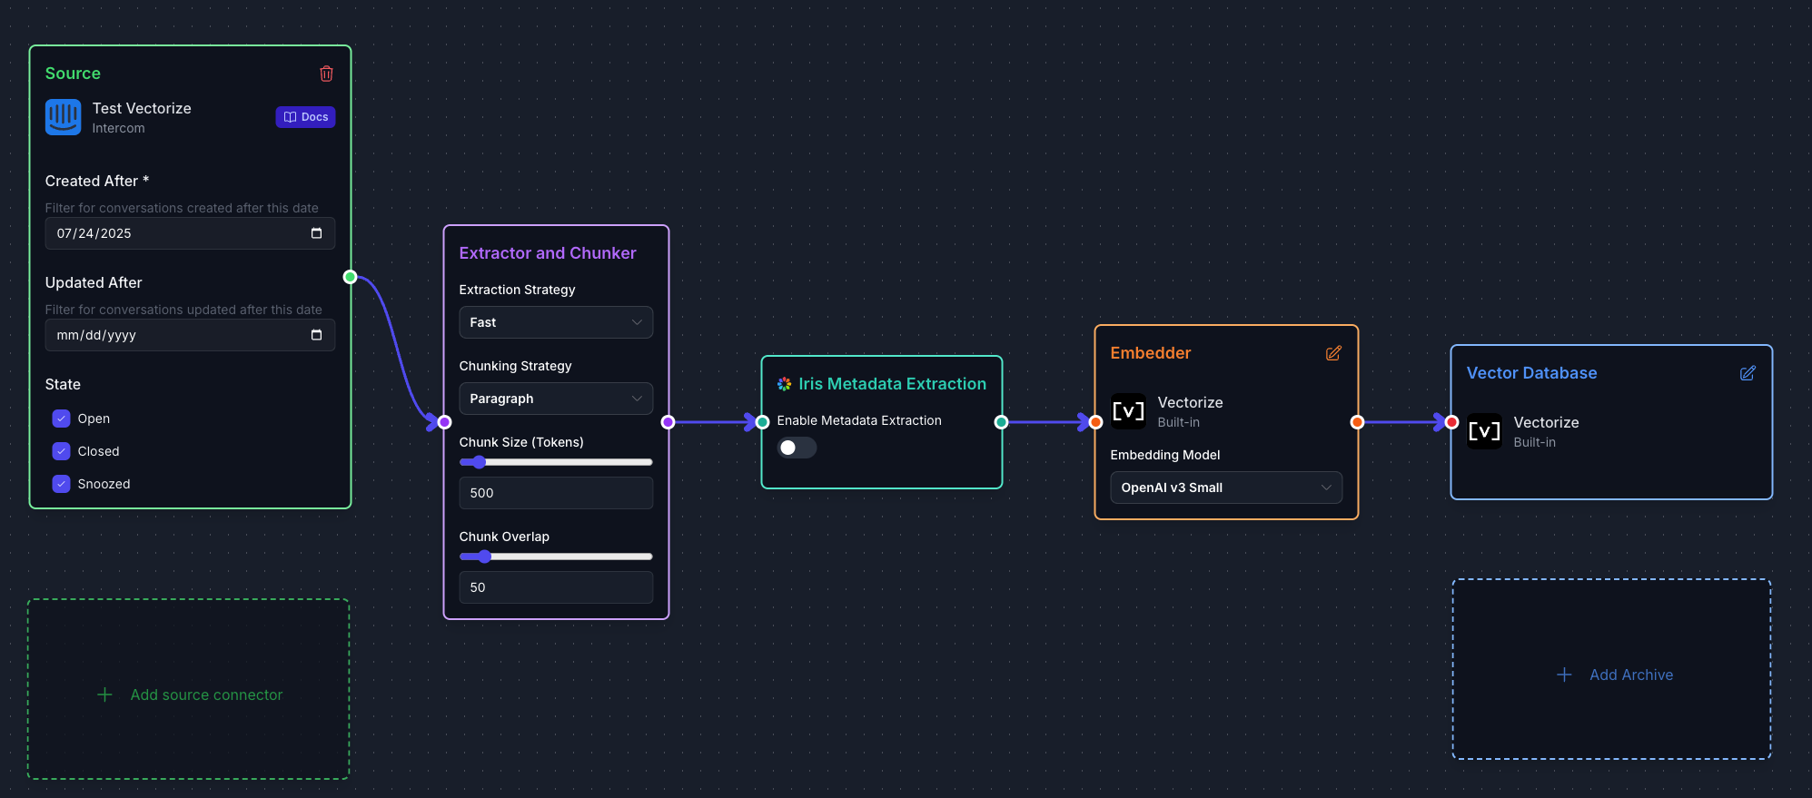Image resolution: width=1812 pixels, height=798 pixels.
Task: Uncheck the Open state checkbox
Action: pyautogui.click(x=61, y=419)
